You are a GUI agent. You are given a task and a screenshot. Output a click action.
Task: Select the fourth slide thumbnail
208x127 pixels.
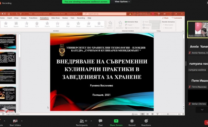tap(8, 94)
